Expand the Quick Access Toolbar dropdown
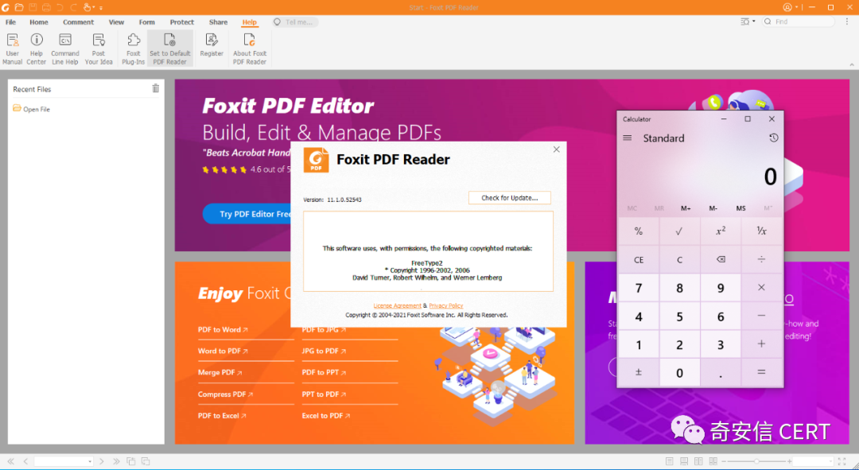859x470 pixels. (101, 7)
